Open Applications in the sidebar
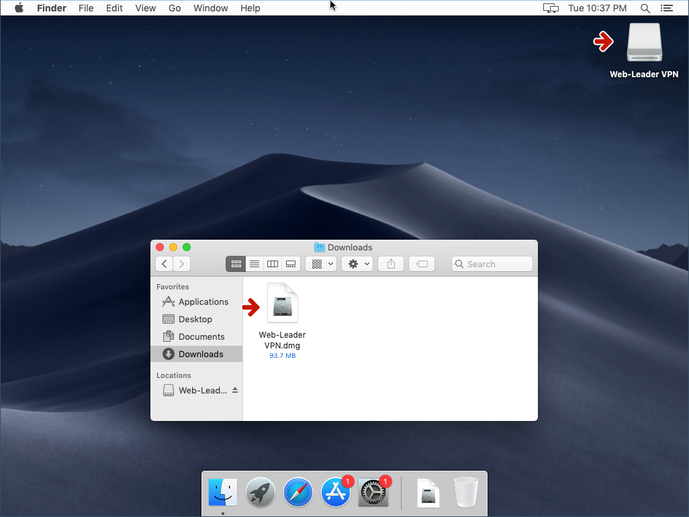Screen dimensions: 689x517 (x=197, y=301)
